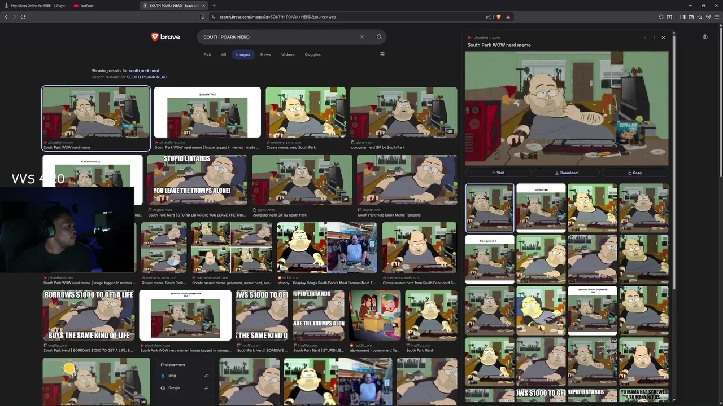Show next image in preview panel
This screenshot has height=406, width=723.
pyautogui.click(x=654, y=37)
